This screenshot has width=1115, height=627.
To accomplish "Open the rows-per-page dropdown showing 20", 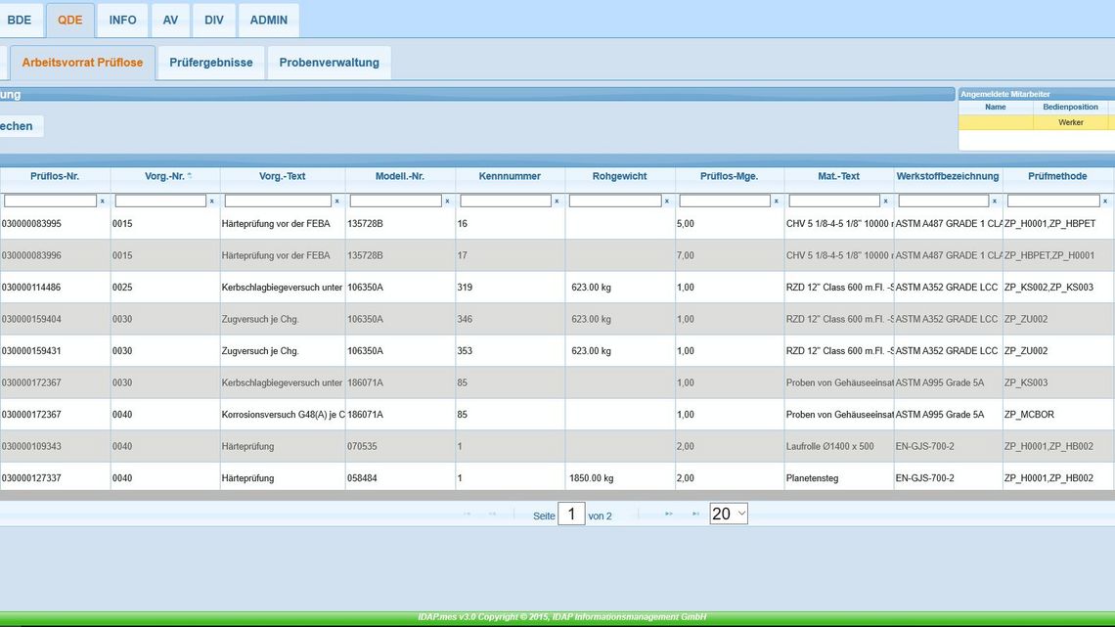I will click(x=728, y=514).
